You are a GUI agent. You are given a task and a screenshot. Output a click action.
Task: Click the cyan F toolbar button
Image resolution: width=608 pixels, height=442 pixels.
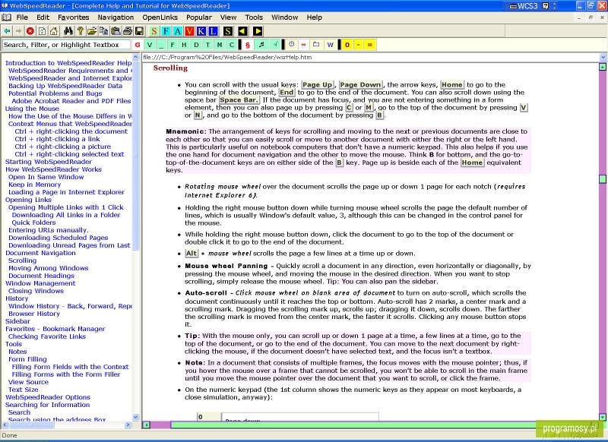point(166,31)
